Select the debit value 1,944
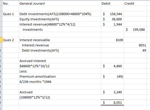Viewport: 150px width, 110px height. (x=112, y=24)
